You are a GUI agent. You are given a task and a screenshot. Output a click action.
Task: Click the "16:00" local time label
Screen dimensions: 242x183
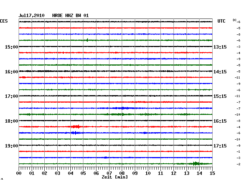click(12, 72)
